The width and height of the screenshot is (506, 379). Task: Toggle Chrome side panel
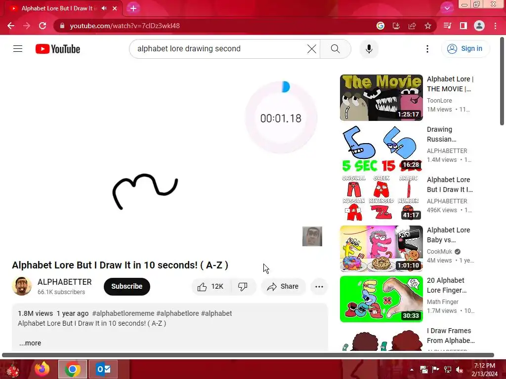click(463, 26)
